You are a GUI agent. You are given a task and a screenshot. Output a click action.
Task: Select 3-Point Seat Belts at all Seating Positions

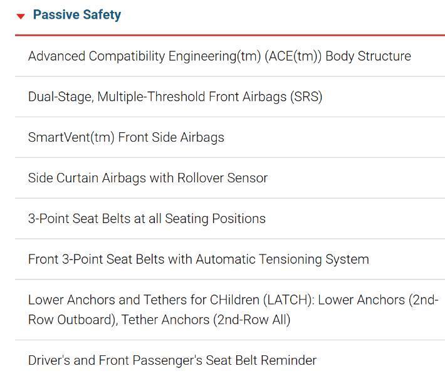pyautogui.click(x=147, y=219)
